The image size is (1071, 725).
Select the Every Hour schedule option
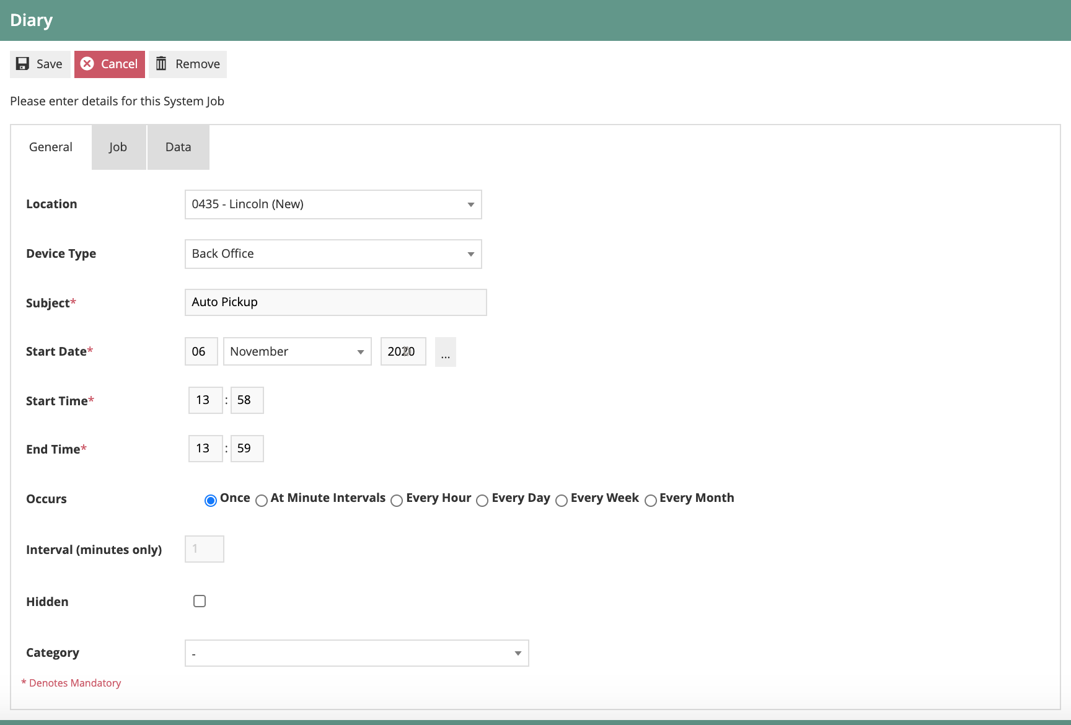397,501
